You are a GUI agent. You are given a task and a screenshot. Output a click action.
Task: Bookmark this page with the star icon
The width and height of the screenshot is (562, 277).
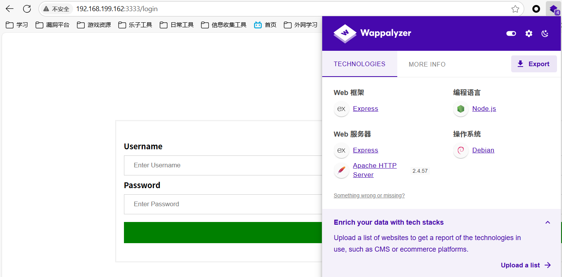[x=515, y=9]
